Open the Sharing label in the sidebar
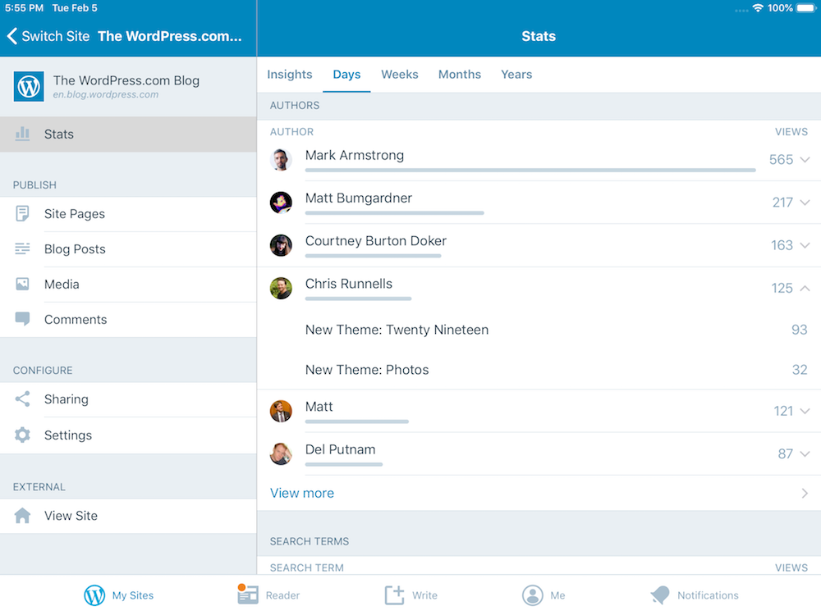The height and width of the screenshot is (615, 821). [66, 399]
